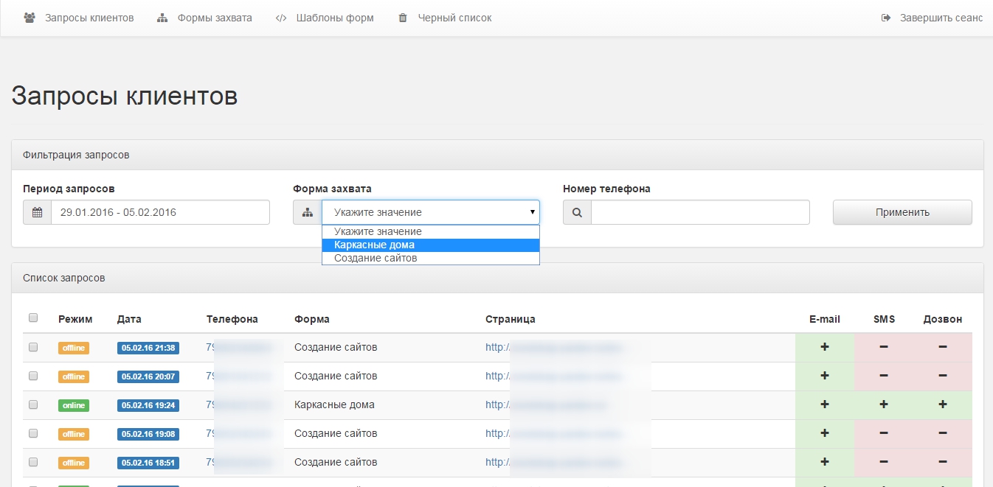993x487 pixels.
Task: Click the magnifier icon beside the phone number field
Action: pos(577,212)
